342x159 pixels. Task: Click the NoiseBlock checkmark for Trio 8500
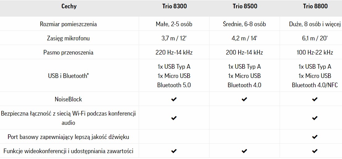[244, 99]
